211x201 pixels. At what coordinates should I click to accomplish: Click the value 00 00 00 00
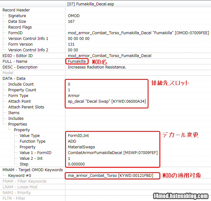point(79,39)
